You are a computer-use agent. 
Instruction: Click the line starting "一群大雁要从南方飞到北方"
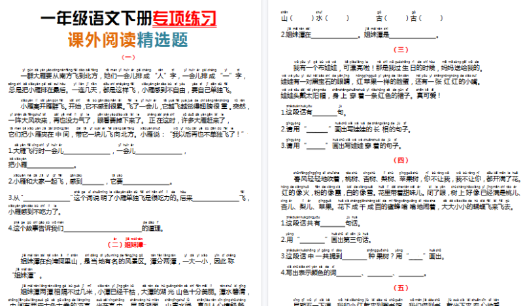pos(132,76)
